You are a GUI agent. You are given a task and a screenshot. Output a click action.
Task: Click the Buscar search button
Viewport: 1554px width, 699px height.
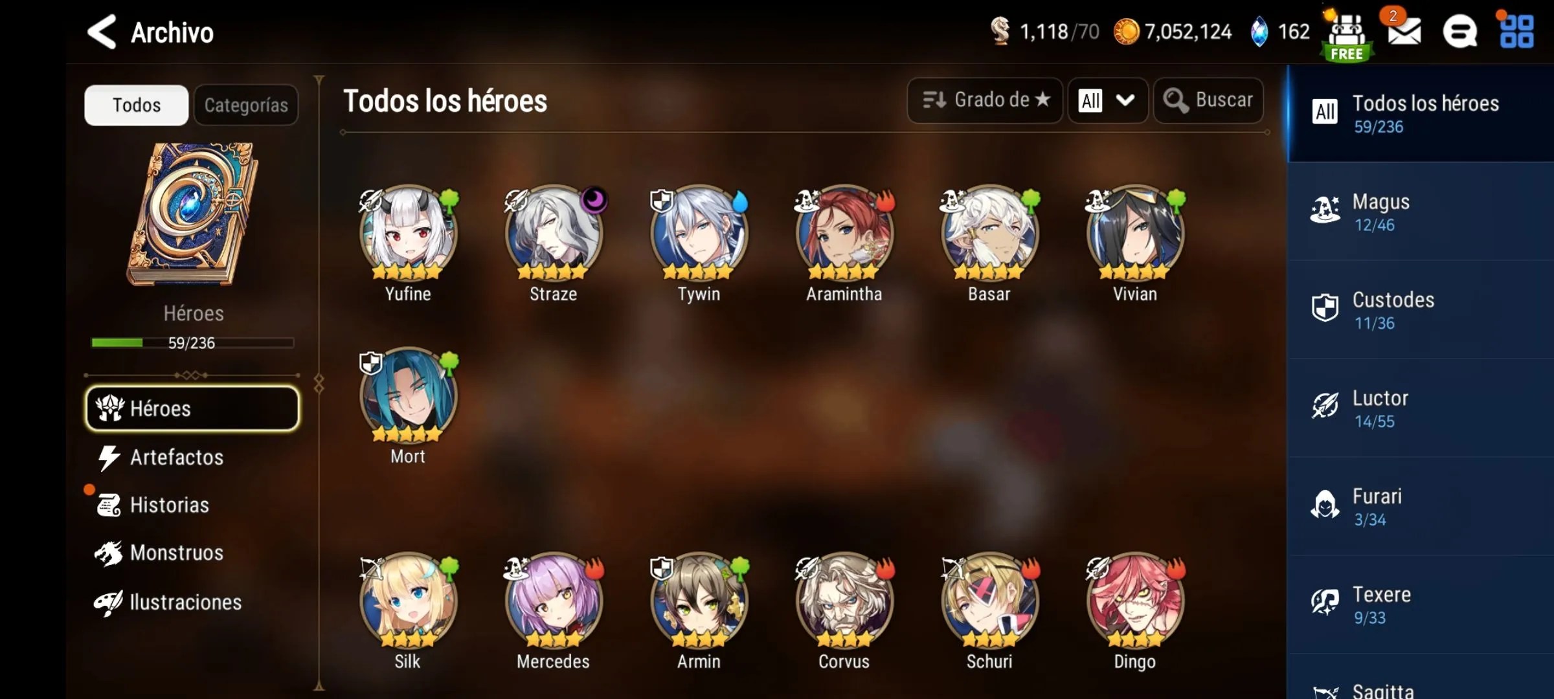point(1208,100)
